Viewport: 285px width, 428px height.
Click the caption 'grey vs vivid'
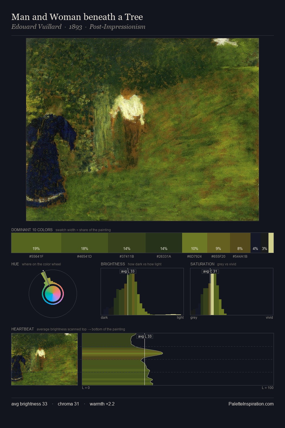[x=227, y=264]
